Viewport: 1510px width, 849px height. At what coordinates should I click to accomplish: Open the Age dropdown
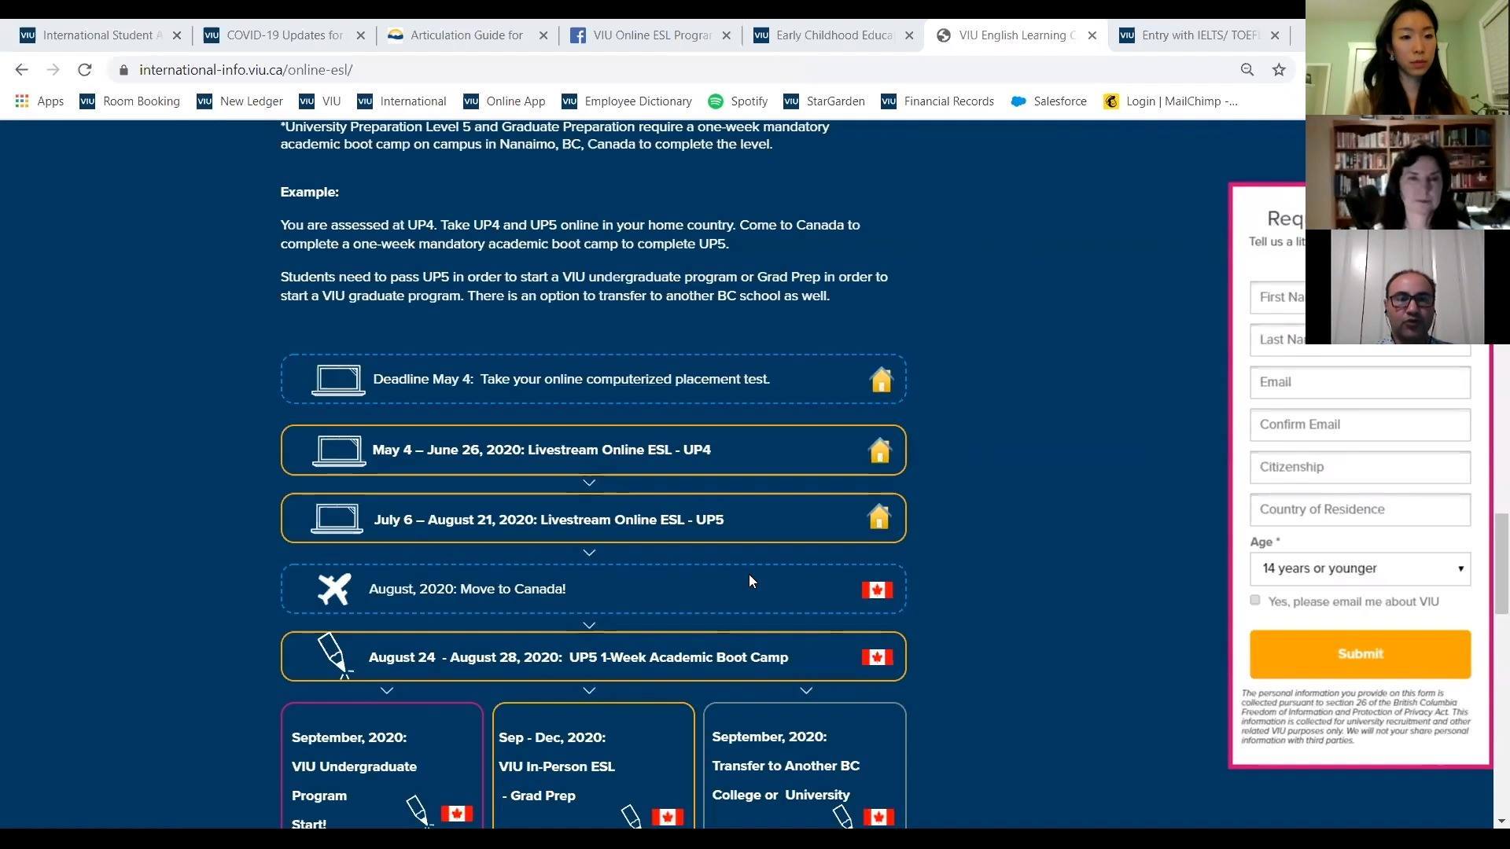click(x=1360, y=568)
